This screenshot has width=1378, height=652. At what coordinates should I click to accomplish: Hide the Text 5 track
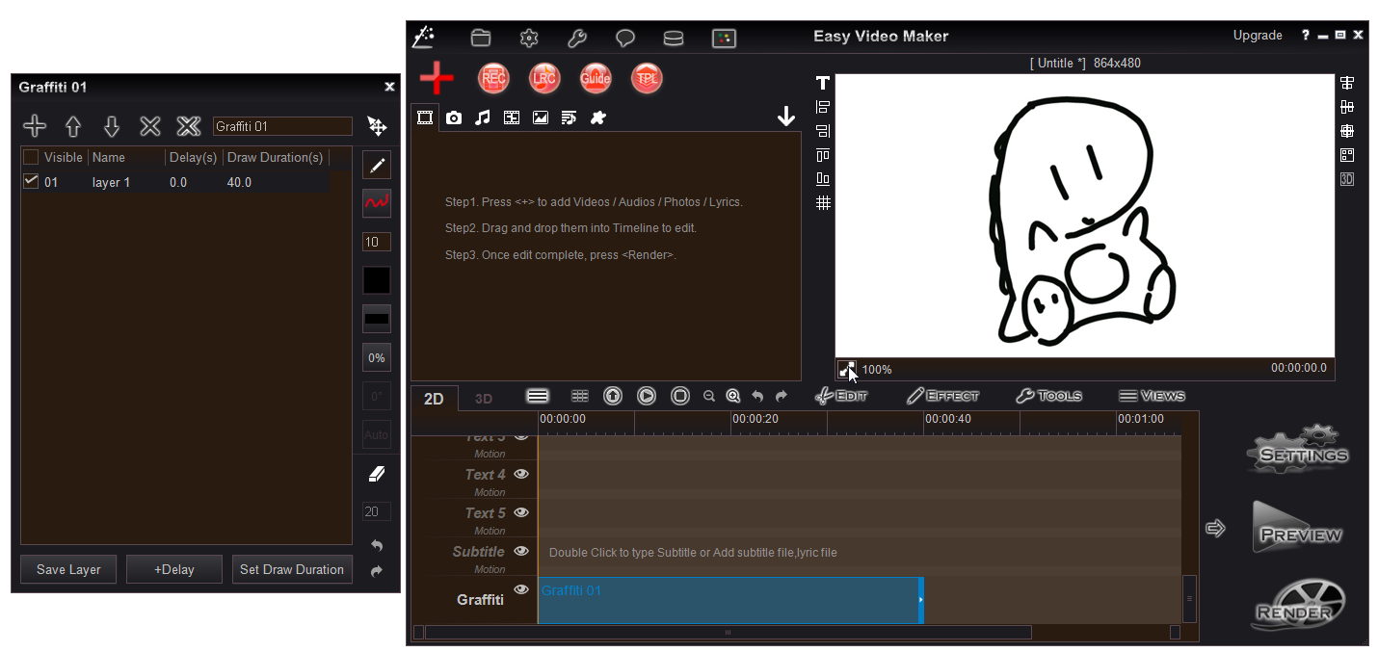point(521,512)
